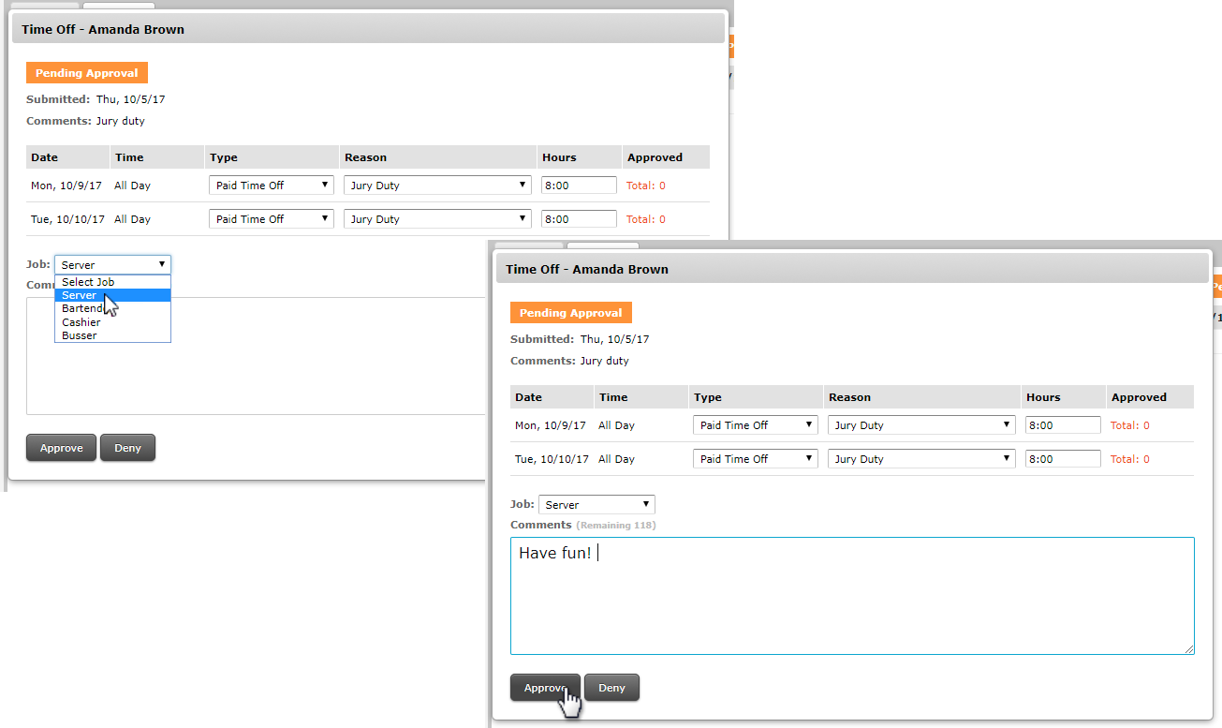Image resolution: width=1222 pixels, height=728 pixels.
Task: Click Approve button in front dialog
Action: point(545,688)
